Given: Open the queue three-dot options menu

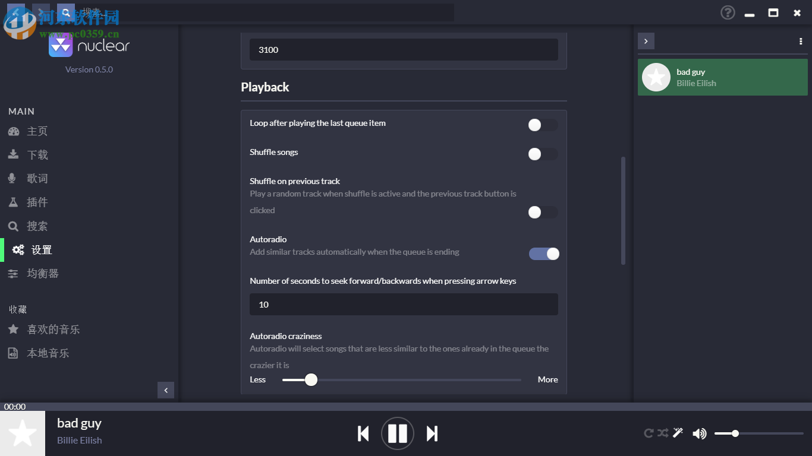Looking at the screenshot, I should [801, 41].
